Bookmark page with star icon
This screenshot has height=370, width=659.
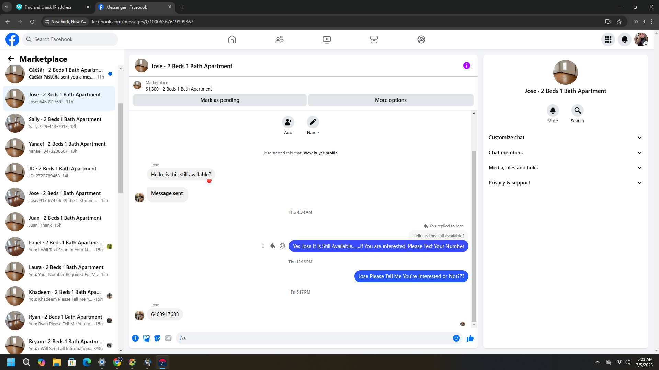619,22
